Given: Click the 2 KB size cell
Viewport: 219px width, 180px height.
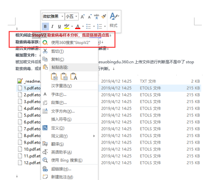Looking at the screenshot, I should point(195,81).
